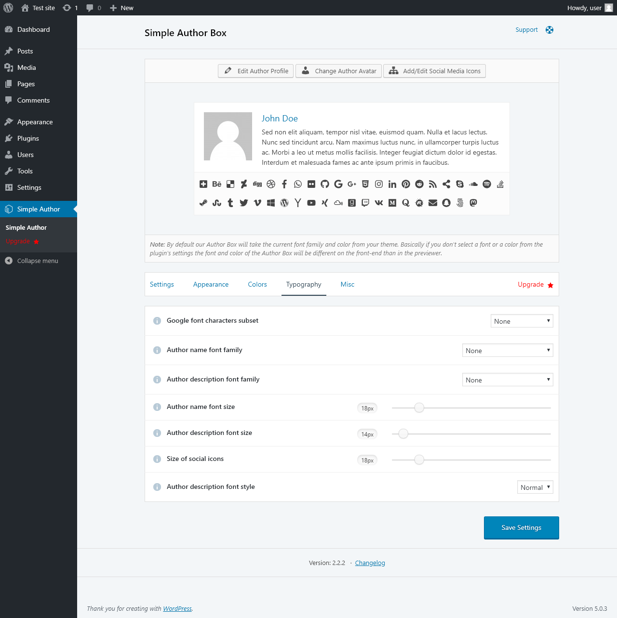Open Plugins in the admin sidebar
This screenshot has width=617, height=618.
[39, 138]
